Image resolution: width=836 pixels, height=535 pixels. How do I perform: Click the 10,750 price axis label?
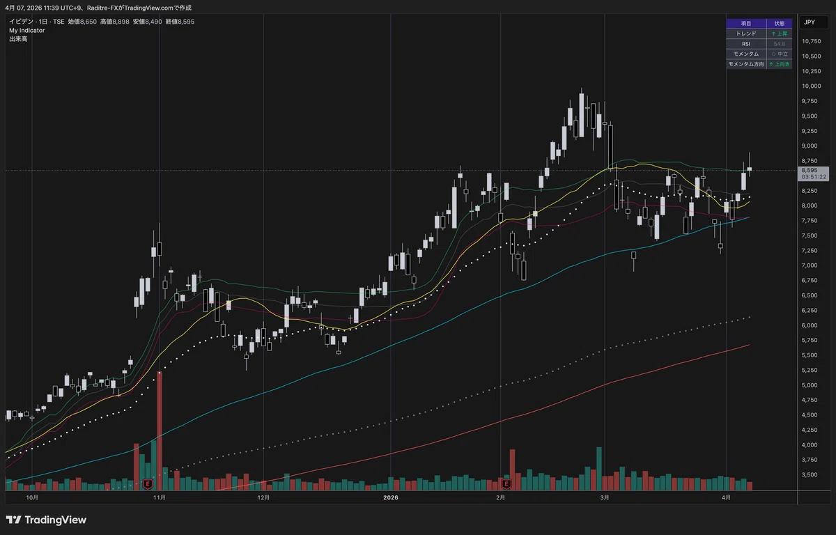810,41
